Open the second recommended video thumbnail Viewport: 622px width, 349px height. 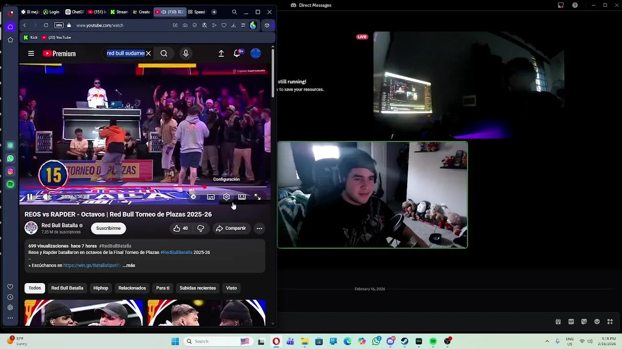coord(207,313)
